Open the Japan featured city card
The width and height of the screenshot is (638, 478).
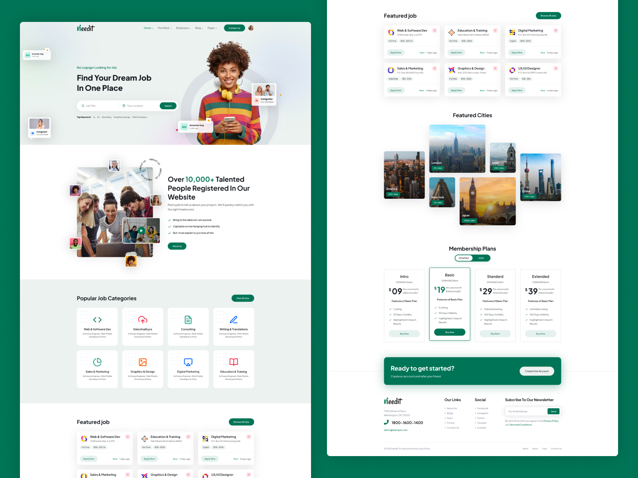pyautogui.click(x=488, y=201)
